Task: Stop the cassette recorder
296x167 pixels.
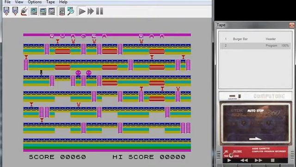Action: 272,161
